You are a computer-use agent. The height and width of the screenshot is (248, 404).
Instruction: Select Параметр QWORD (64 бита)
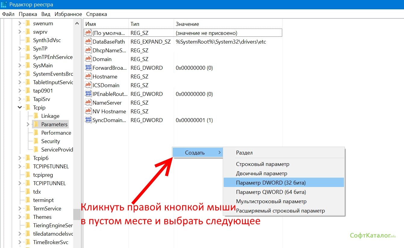click(x=284, y=192)
